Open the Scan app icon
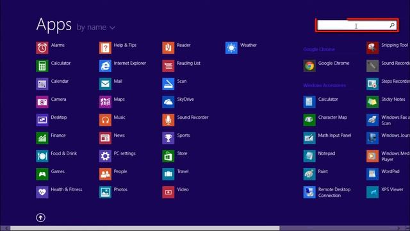Image resolution: width=410 pixels, height=231 pixels. (168, 84)
